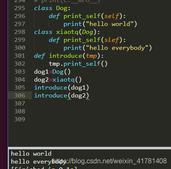This screenshot has width=171, height=169.
Task: Click "tmp.print_self()" call on line 302
Action: click(78, 64)
